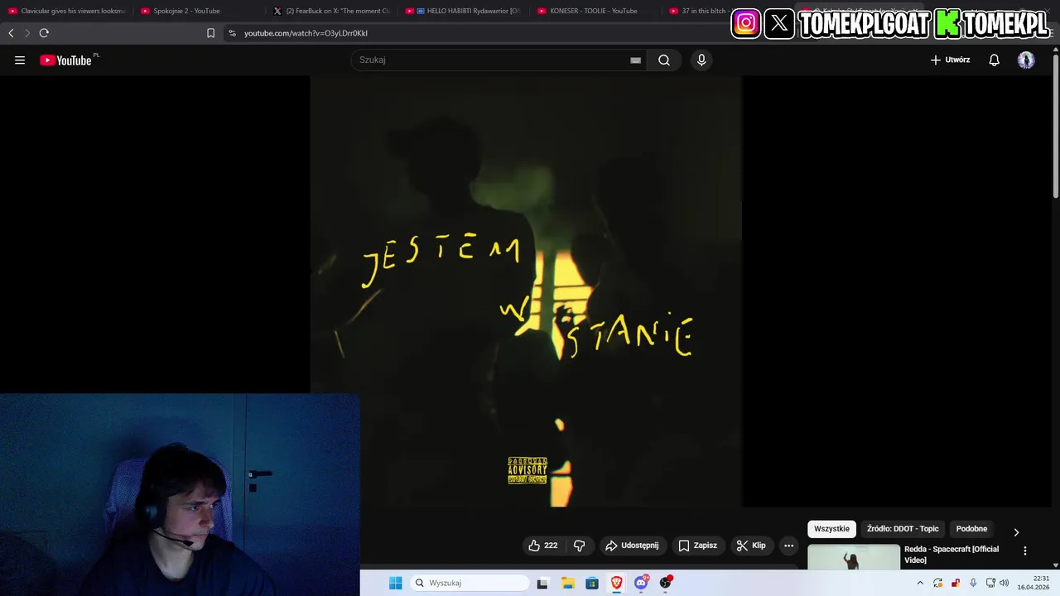
Task: Click the Utwórz create button
Action: pos(950,60)
